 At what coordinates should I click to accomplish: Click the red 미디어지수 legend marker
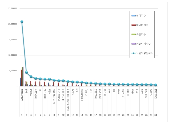coord(134,25)
